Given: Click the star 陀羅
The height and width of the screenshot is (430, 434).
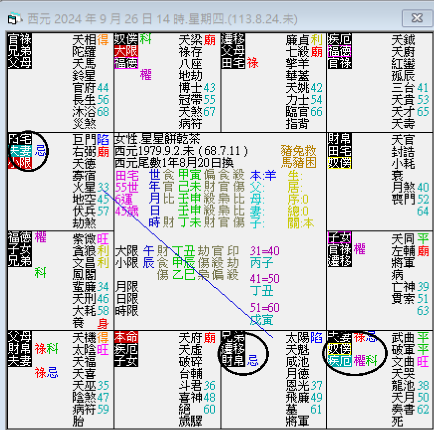Looking at the screenshot, I should (84, 52).
